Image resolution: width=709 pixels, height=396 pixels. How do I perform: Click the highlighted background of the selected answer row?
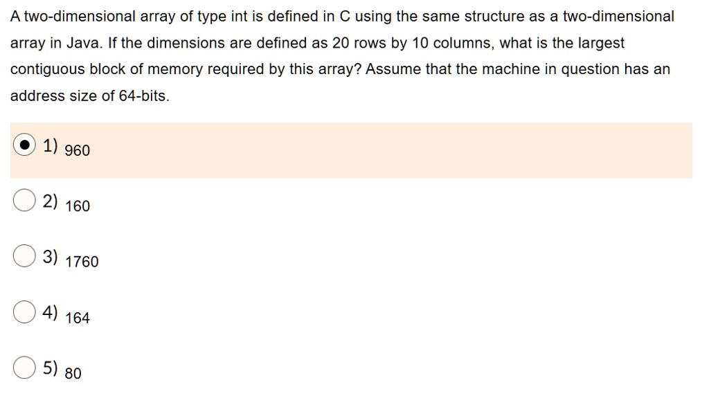coord(351,150)
